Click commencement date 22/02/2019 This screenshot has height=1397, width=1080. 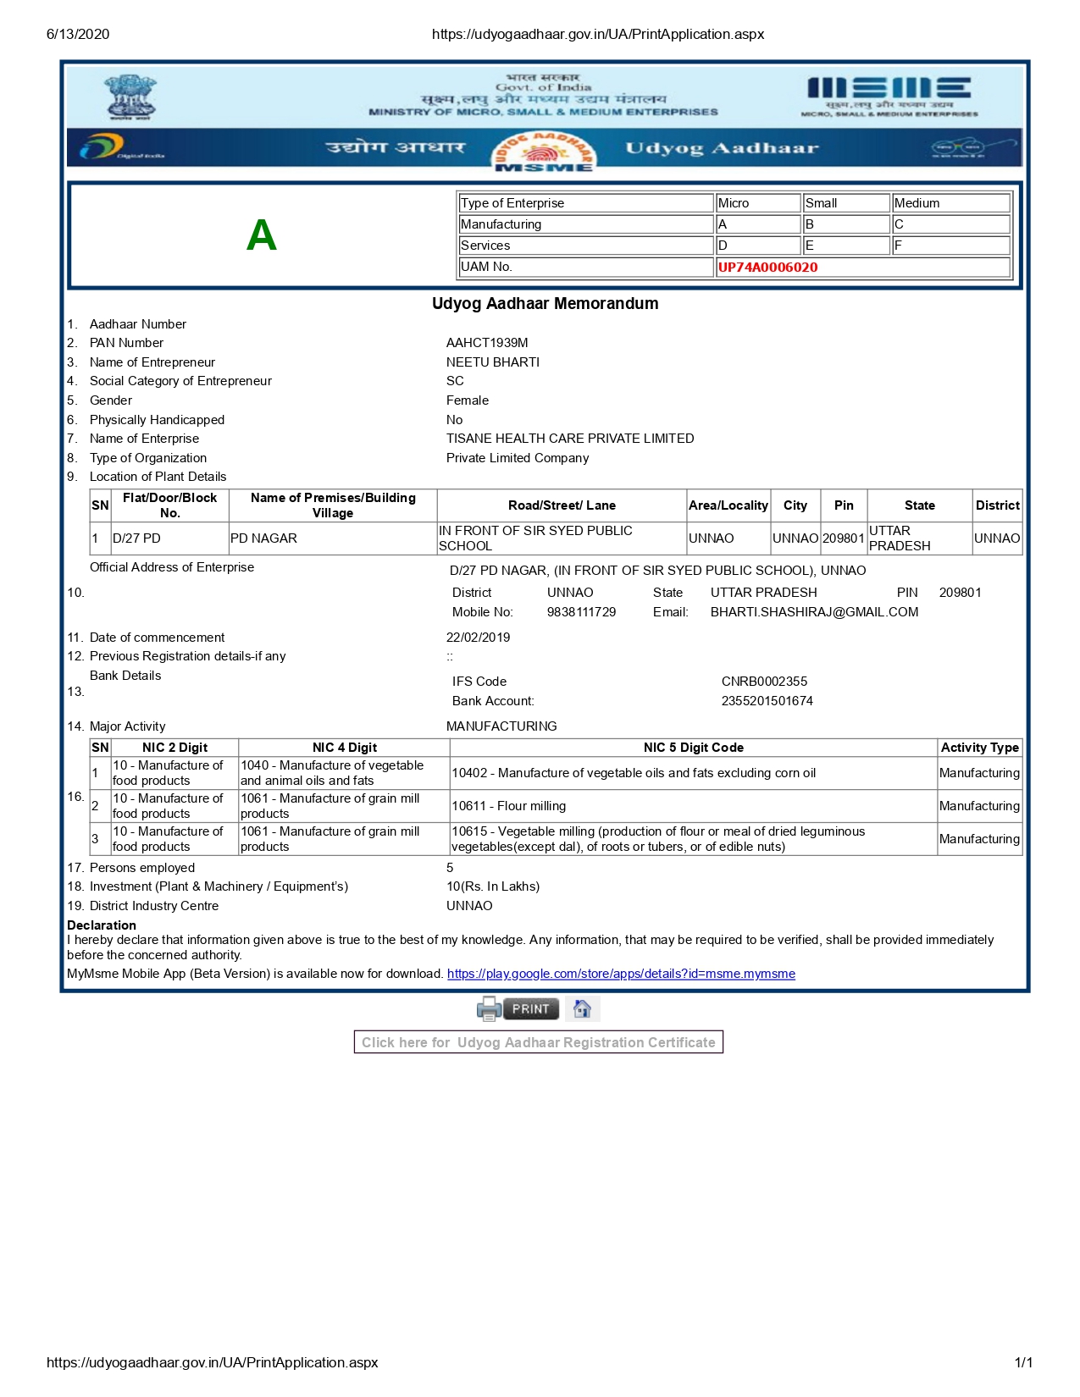478,638
